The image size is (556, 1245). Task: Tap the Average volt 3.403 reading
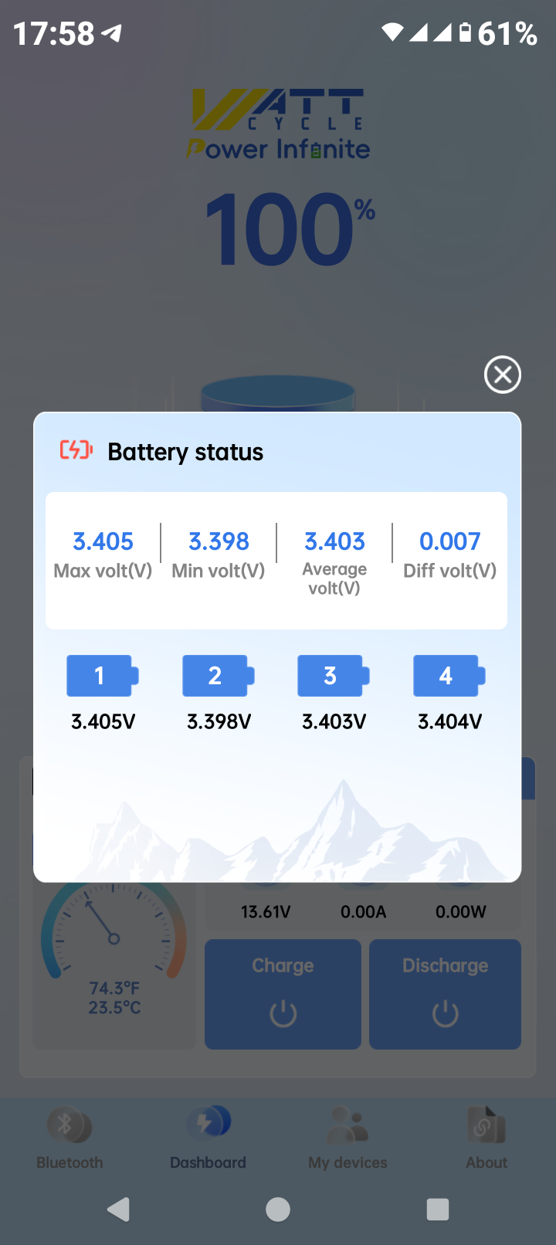click(x=334, y=541)
